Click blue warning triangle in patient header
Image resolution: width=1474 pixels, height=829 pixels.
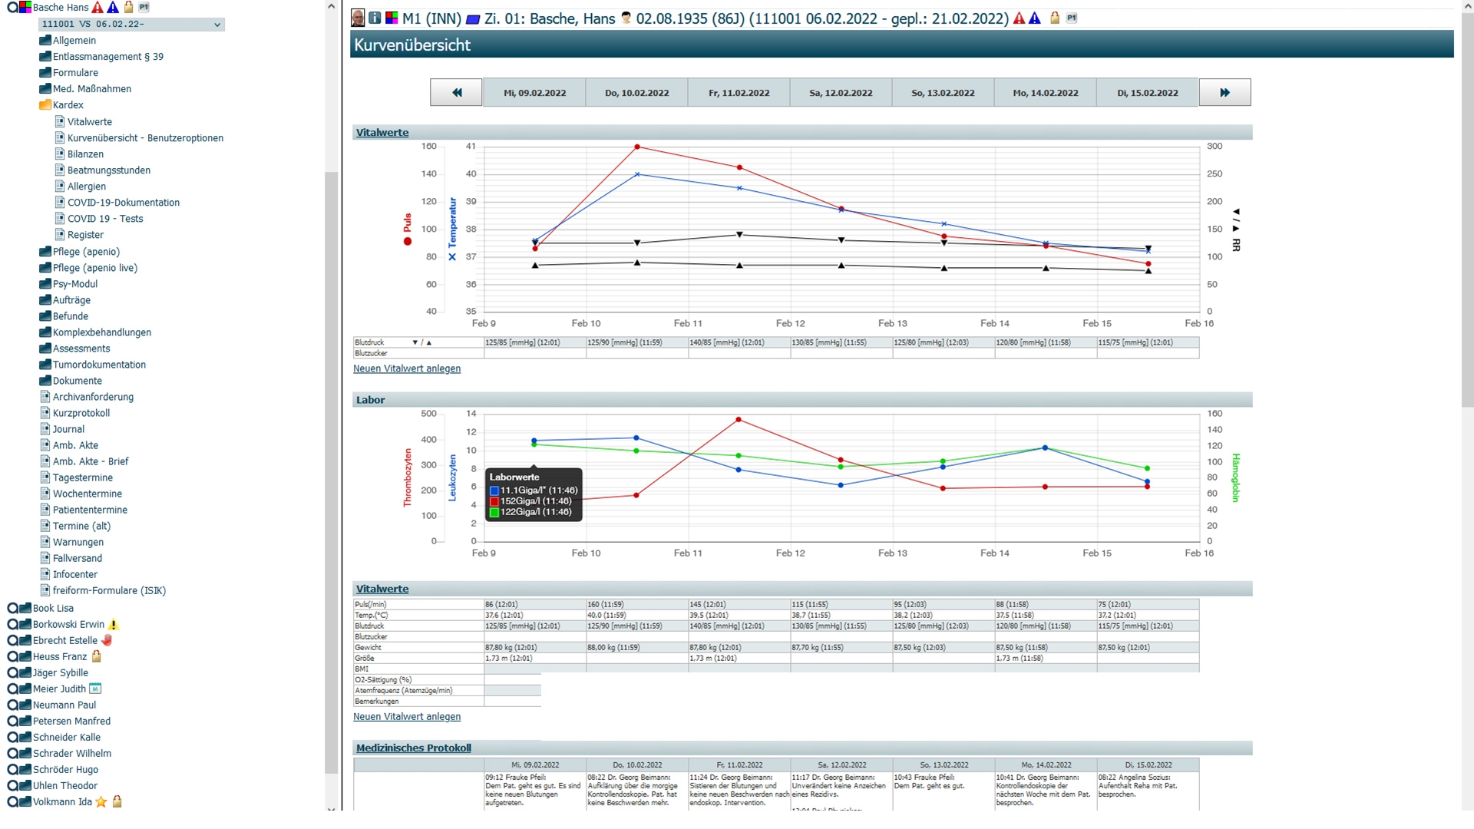pyautogui.click(x=1035, y=18)
